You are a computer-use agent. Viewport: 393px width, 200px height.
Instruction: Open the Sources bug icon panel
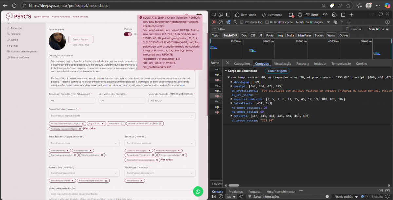(x=300, y=15)
